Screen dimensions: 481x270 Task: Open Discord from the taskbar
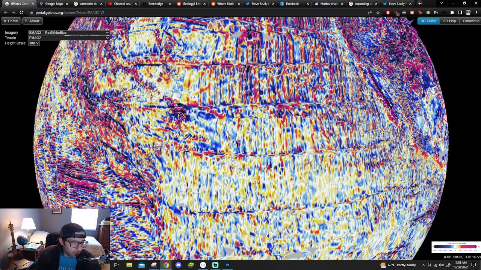pos(178,265)
